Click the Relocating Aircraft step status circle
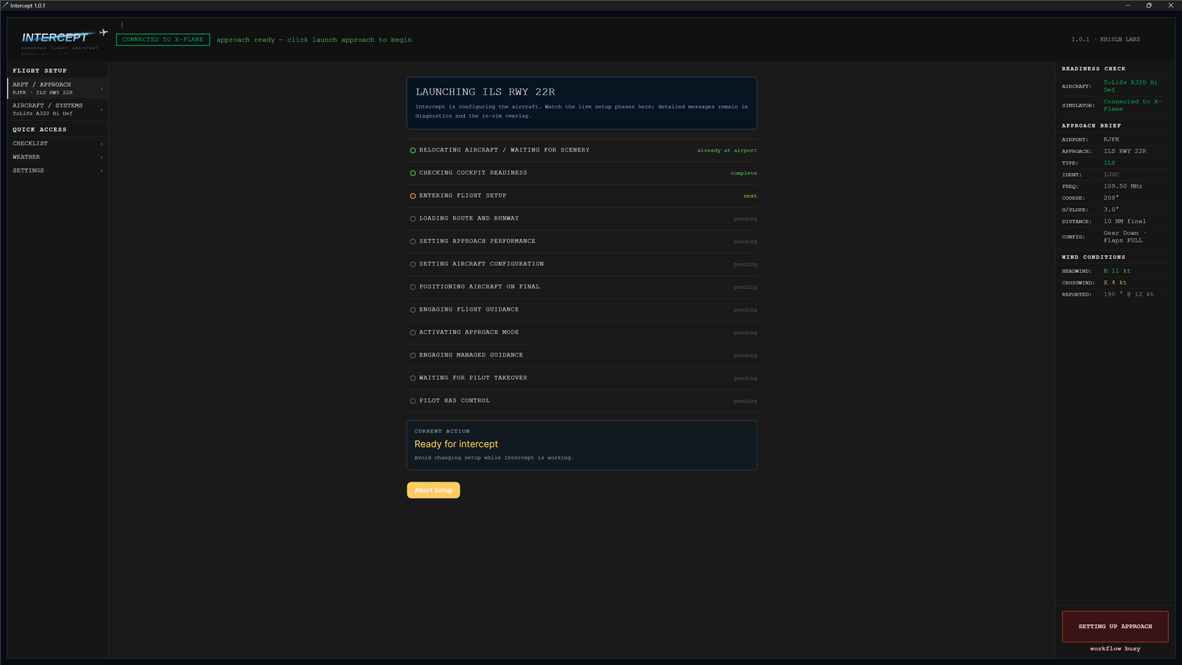1182x665 pixels. tap(412, 150)
